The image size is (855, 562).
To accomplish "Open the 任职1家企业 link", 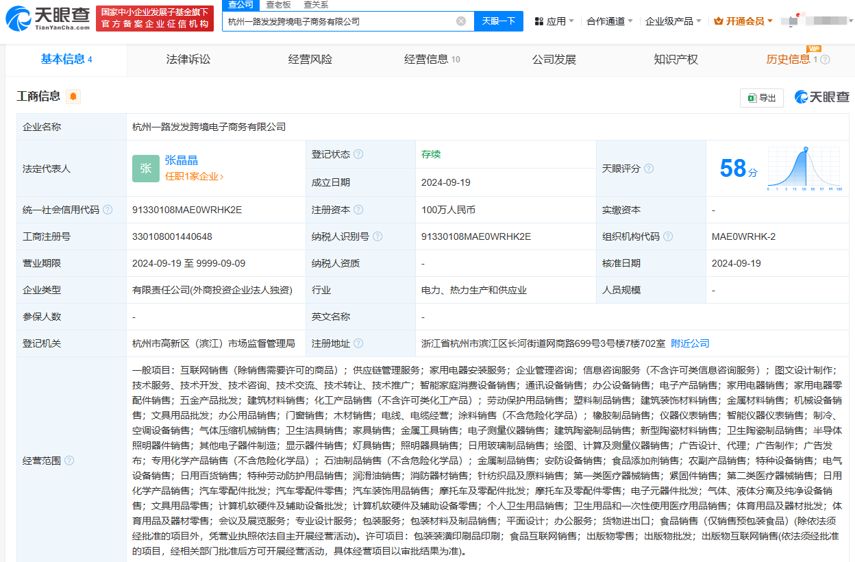I will point(194,176).
